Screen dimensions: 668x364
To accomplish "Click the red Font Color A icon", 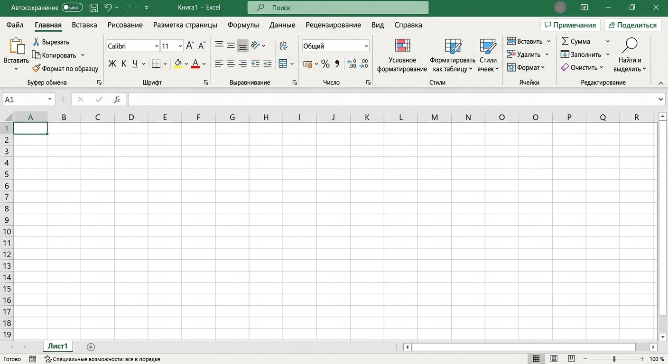I will [x=195, y=64].
